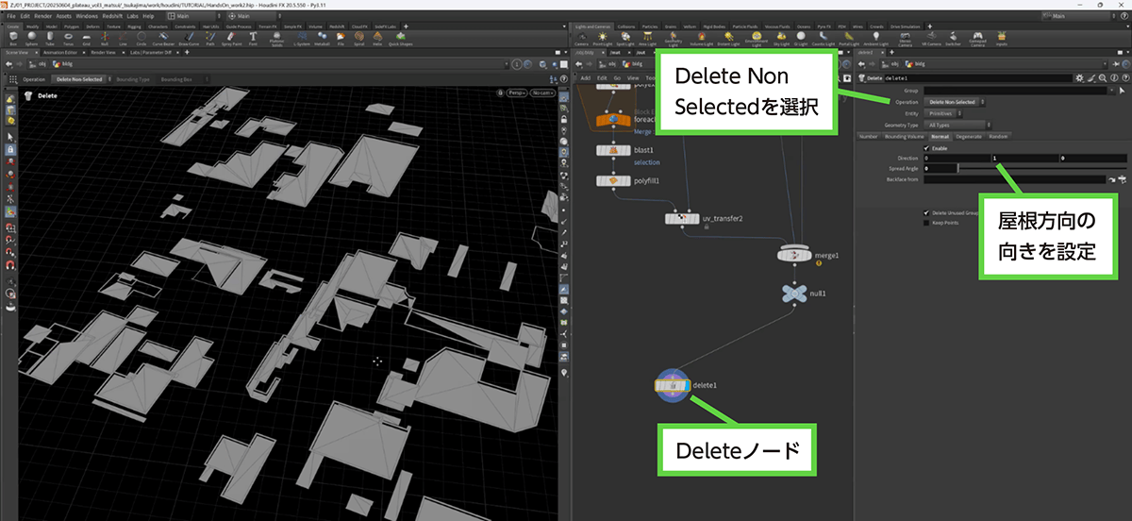
Task: Switch to the Bounding Volume tab
Action: [x=904, y=136]
